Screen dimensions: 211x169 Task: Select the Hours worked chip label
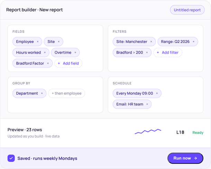point(28,52)
